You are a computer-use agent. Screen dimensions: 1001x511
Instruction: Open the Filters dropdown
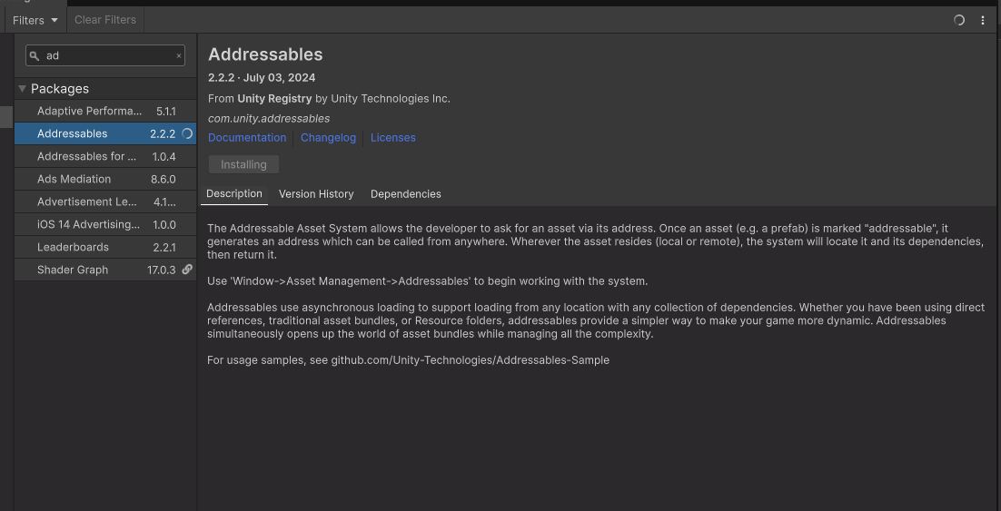(35, 20)
